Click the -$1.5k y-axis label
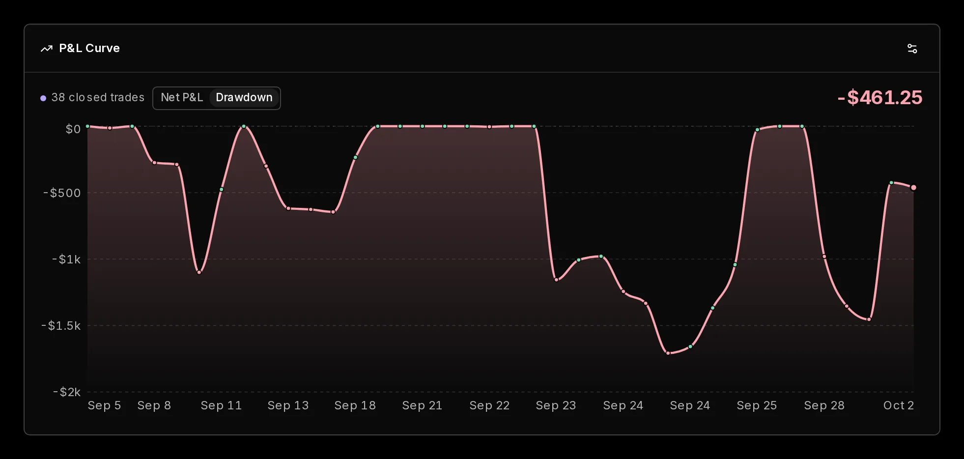Viewport: 964px width, 459px height. pos(61,325)
